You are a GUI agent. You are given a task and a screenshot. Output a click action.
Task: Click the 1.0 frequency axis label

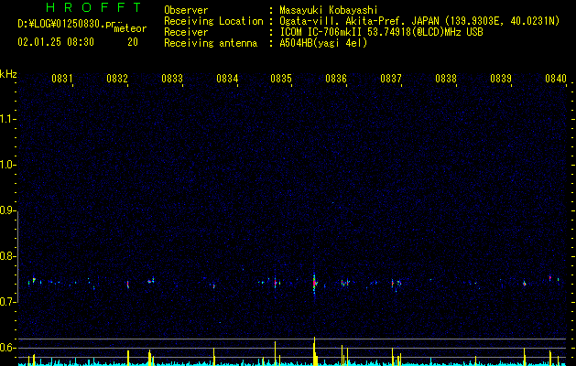coord(7,165)
